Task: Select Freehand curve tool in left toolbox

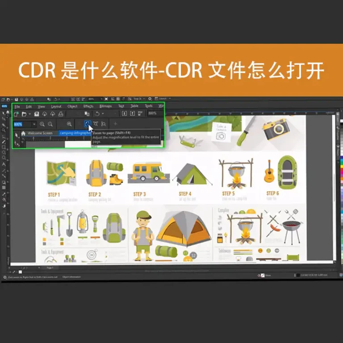Action: tap(4, 136)
